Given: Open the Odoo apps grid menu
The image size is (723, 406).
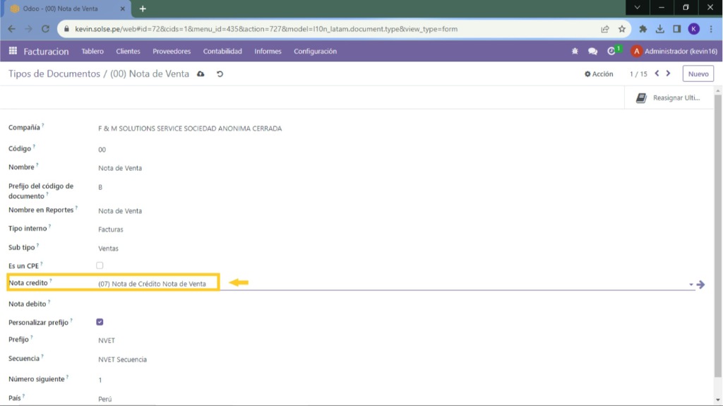Looking at the screenshot, I should click(13, 52).
